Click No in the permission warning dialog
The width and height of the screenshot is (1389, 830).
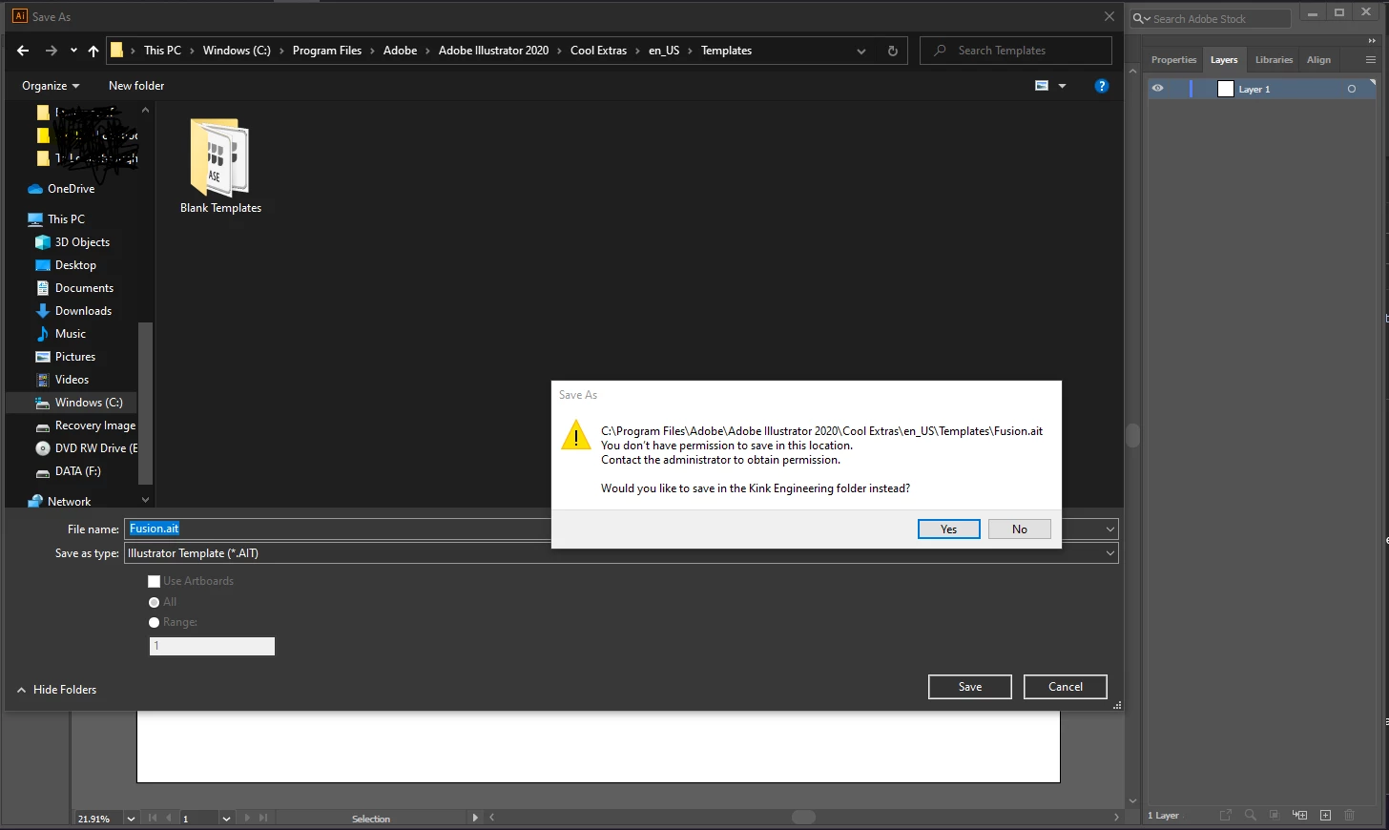pyautogui.click(x=1019, y=529)
